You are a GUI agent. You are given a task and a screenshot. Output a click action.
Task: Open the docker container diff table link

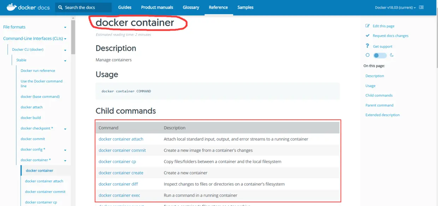tap(118, 184)
